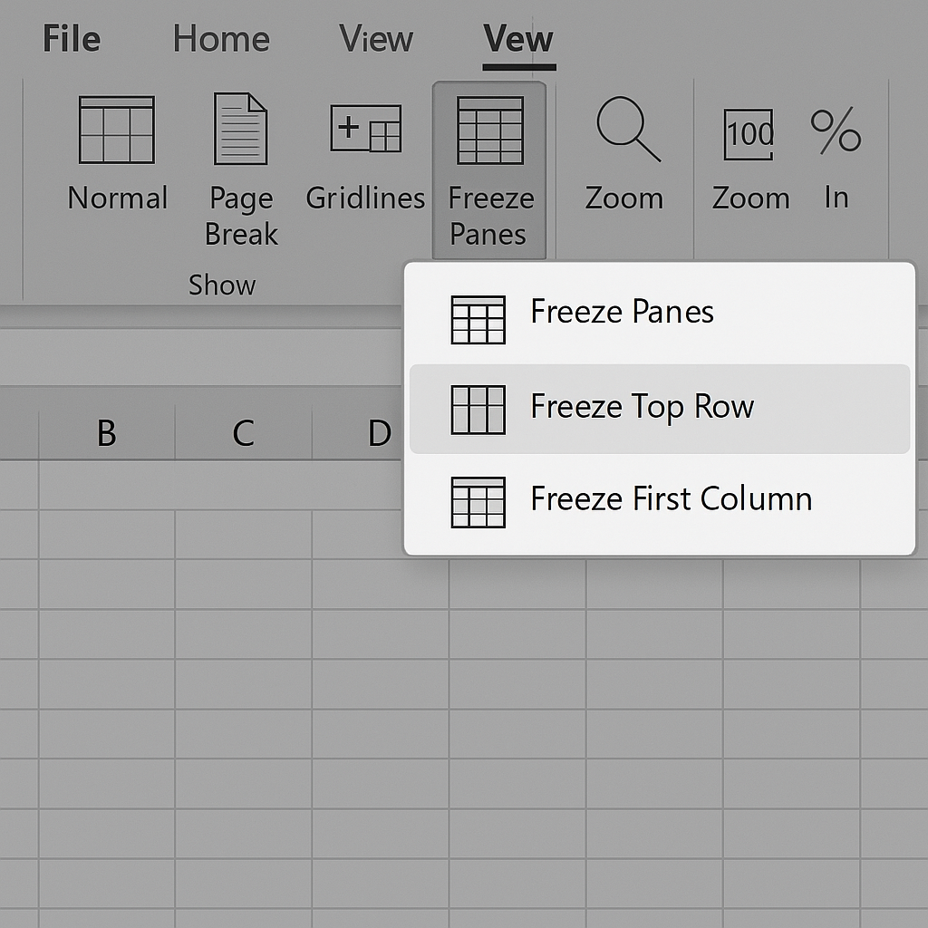Viewport: 928px width, 928px height.
Task: Select column D header
Action: point(380,433)
